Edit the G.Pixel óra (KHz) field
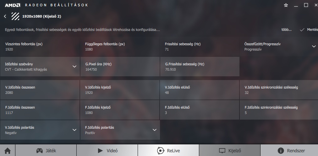The image size is (318, 156). tap(120, 67)
